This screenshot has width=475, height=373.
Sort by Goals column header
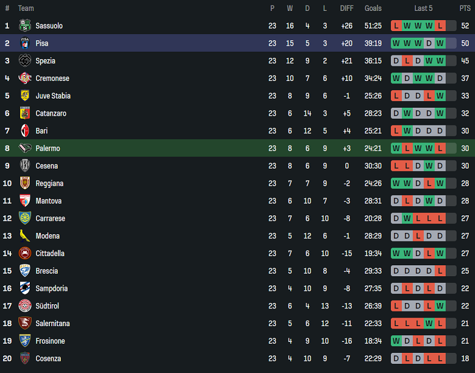[373, 9]
